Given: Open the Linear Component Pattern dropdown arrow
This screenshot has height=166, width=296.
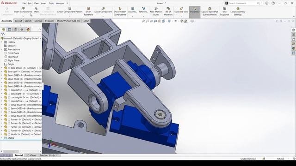Looking at the screenshot, I should pos(70,17).
